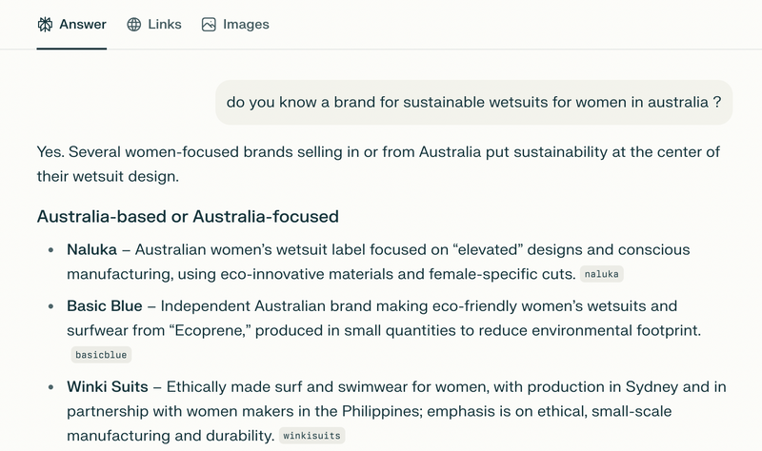Switch to the Answer tab
762x451 pixels.
(72, 25)
